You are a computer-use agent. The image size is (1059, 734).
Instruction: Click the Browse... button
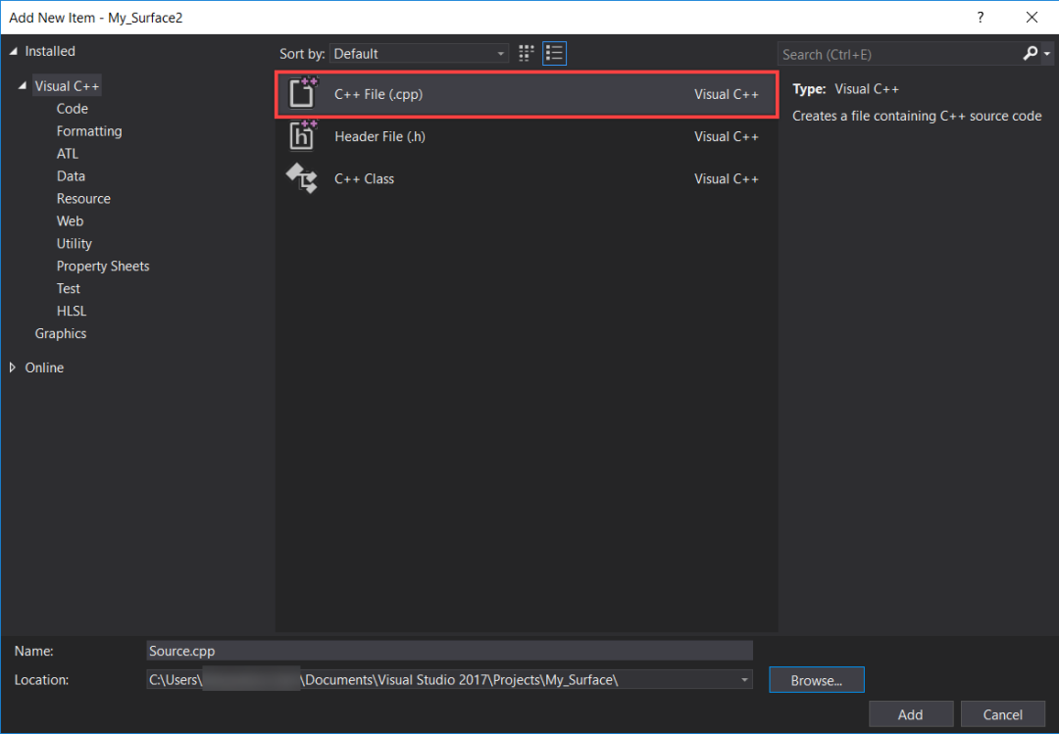(x=816, y=680)
